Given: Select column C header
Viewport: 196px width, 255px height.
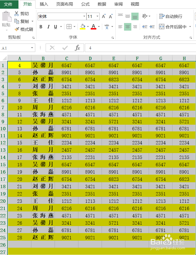Looking at the screenshot, I should point(67,58).
